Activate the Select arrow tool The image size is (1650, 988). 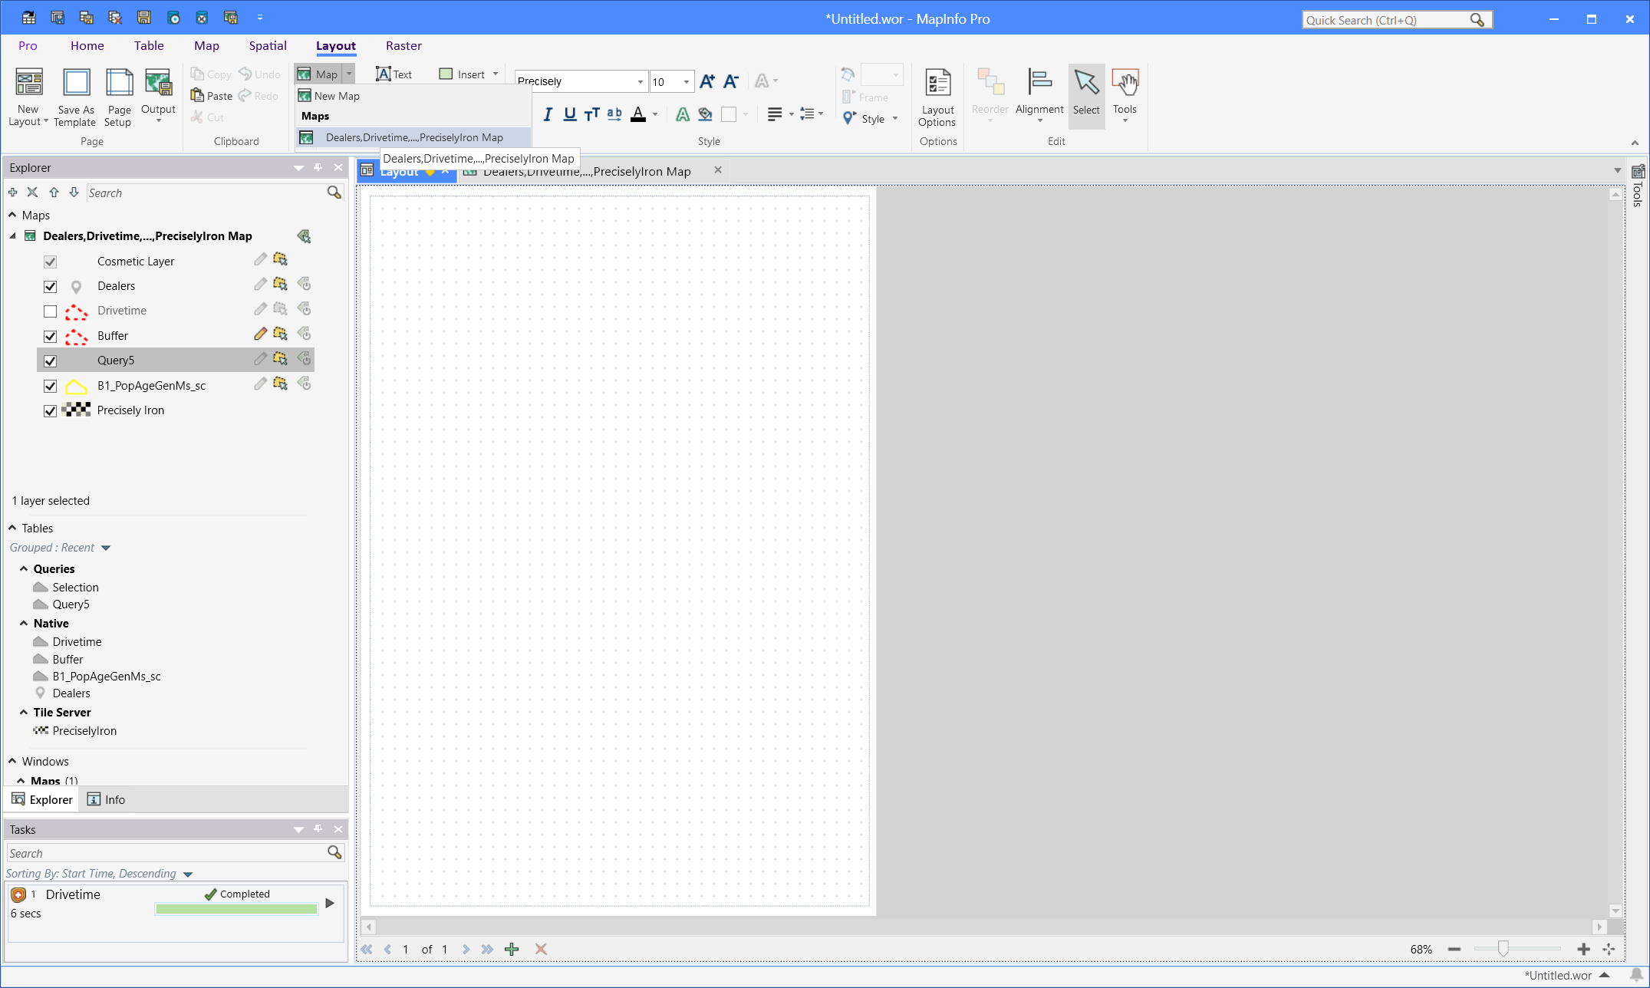pos(1085,83)
